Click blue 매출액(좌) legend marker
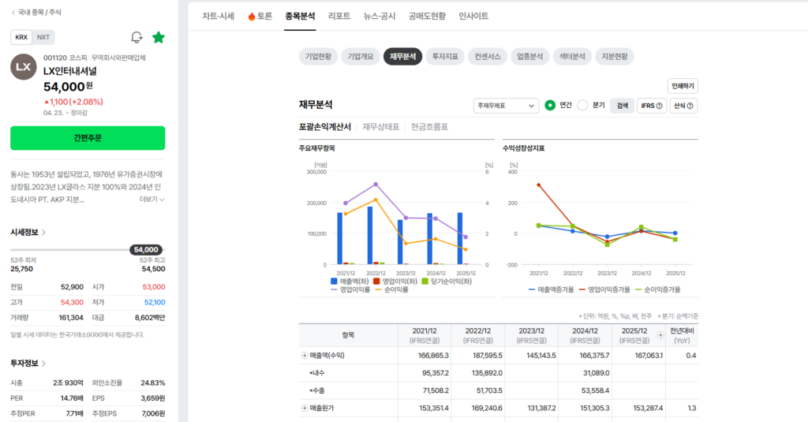The width and height of the screenshot is (808, 422). (334, 282)
